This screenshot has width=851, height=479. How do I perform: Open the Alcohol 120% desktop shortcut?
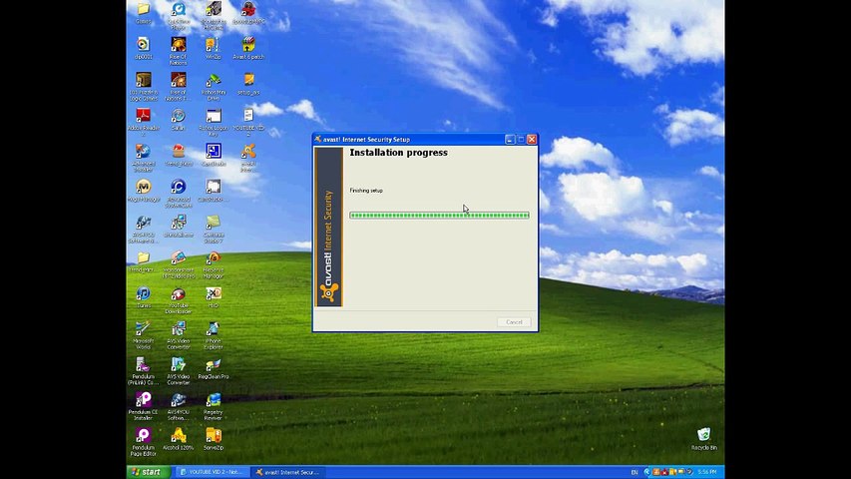[x=178, y=439]
